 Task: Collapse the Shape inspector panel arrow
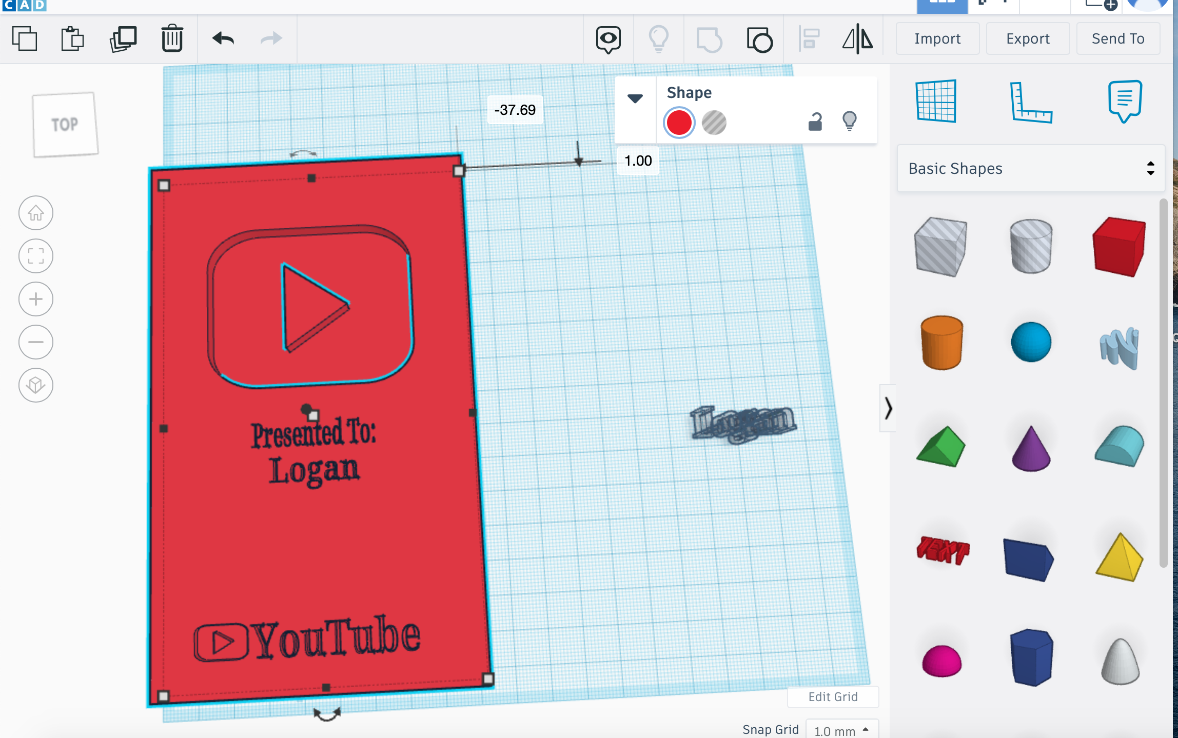tap(635, 98)
